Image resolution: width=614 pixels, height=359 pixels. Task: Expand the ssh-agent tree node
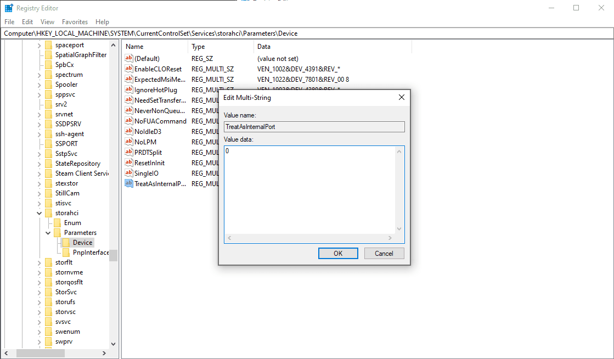point(40,134)
